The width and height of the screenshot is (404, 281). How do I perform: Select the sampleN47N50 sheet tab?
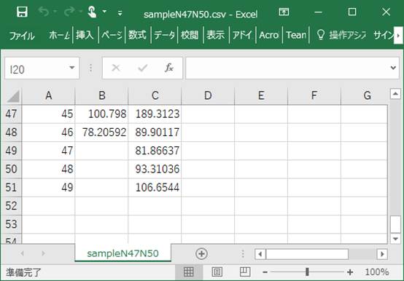click(x=123, y=253)
